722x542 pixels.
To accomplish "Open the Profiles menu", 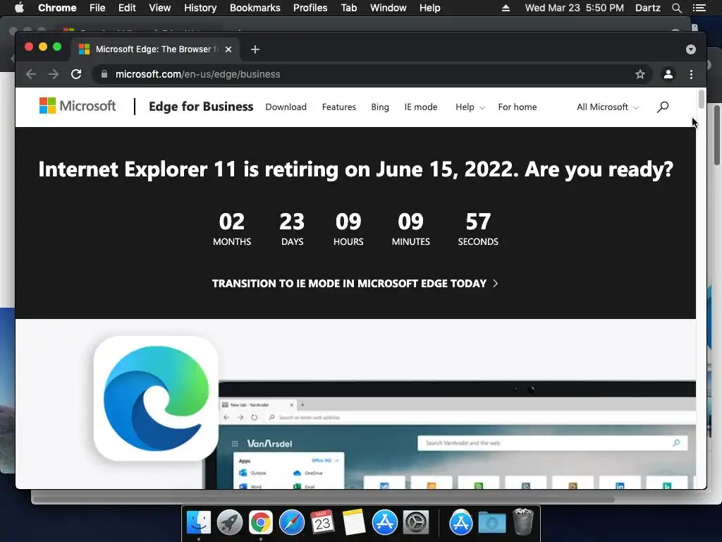I will pyautogui.click(x=310, y=8).
